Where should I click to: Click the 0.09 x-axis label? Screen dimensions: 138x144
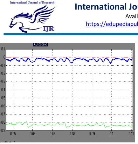tap(92, 134)
